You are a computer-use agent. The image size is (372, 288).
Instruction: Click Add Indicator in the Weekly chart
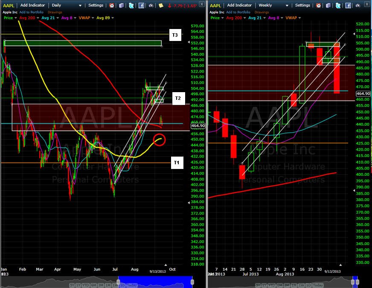239,5
